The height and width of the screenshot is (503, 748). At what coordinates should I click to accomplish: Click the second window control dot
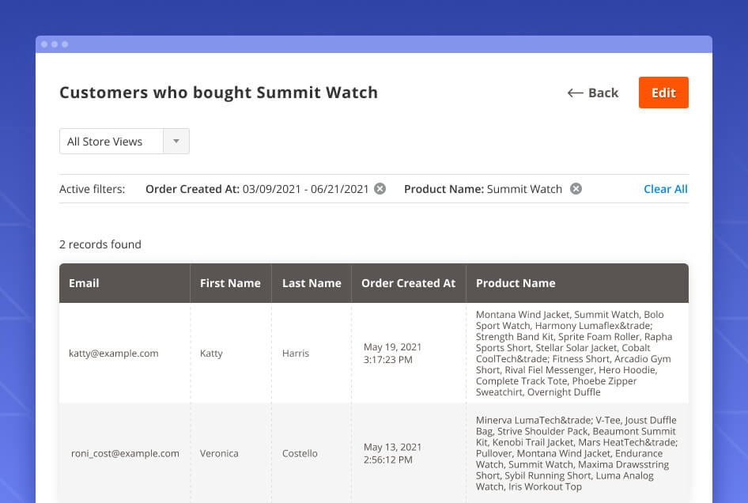click(55, 44)
